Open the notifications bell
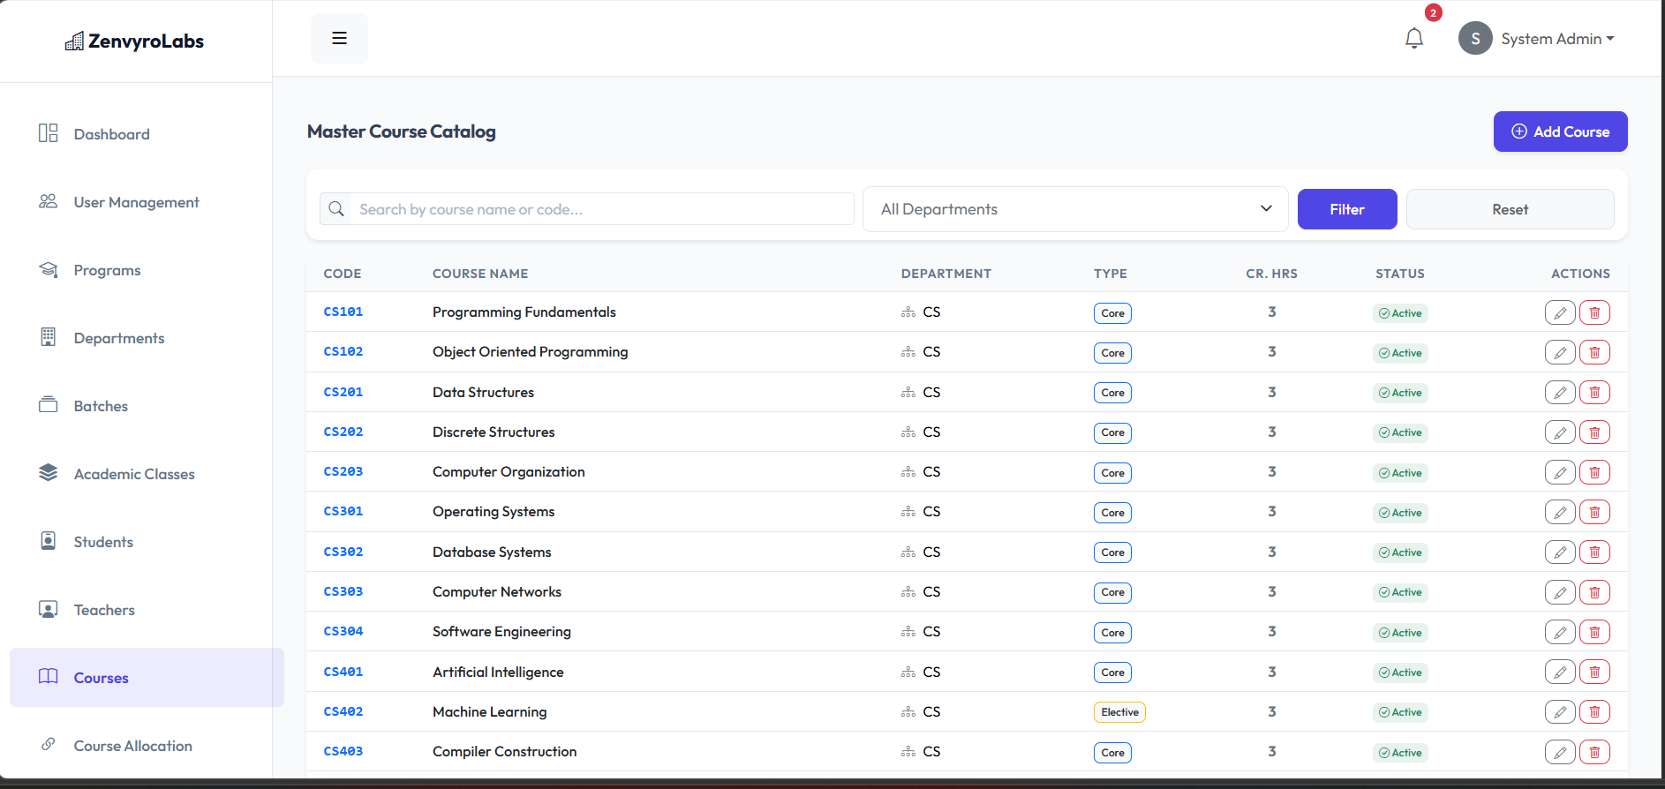The width and height of the screenshot is (1665, 789). (x=1413, y=39)
